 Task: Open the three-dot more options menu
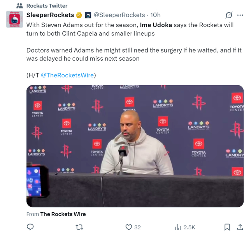(x=240, y=15)
